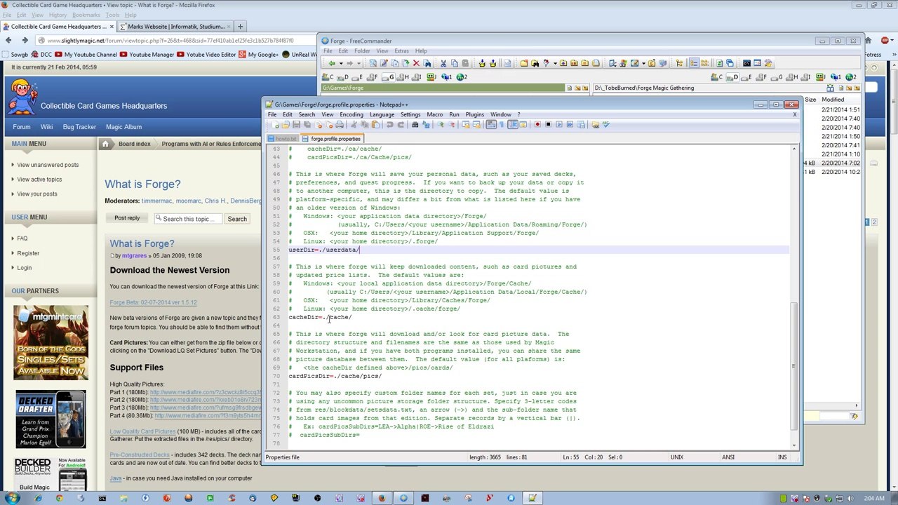Open the Macro menu in Notepad++
The width and height of the screenshot is (898, 505).
pos(435,114)
